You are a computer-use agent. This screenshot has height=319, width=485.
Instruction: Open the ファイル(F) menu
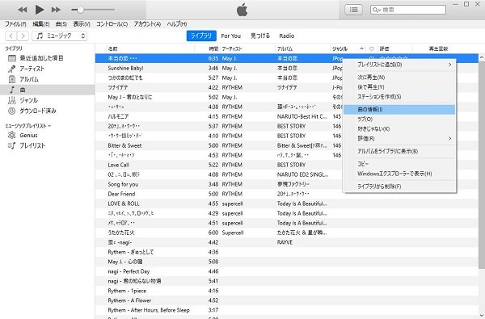[15, 23]
